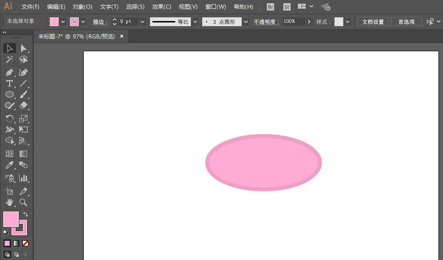Open the 对象(O) menu

click(x=82, y=7)
